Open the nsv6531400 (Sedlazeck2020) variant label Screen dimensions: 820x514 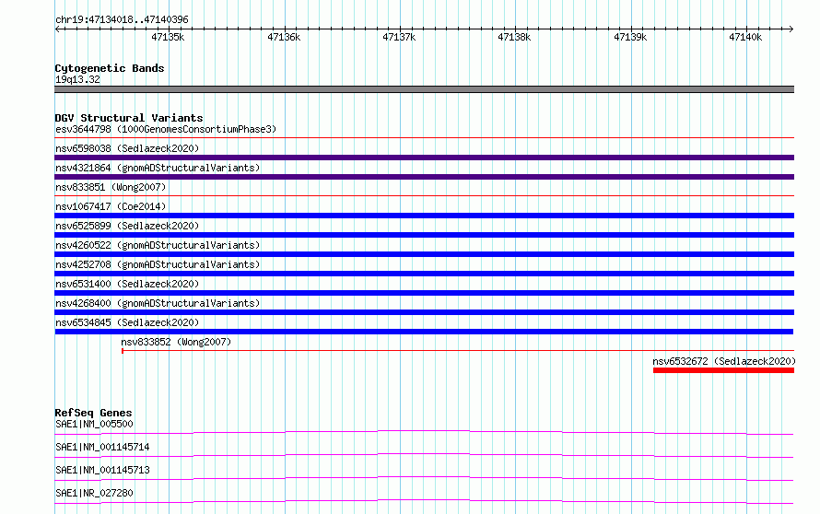(x=127, y=284)
